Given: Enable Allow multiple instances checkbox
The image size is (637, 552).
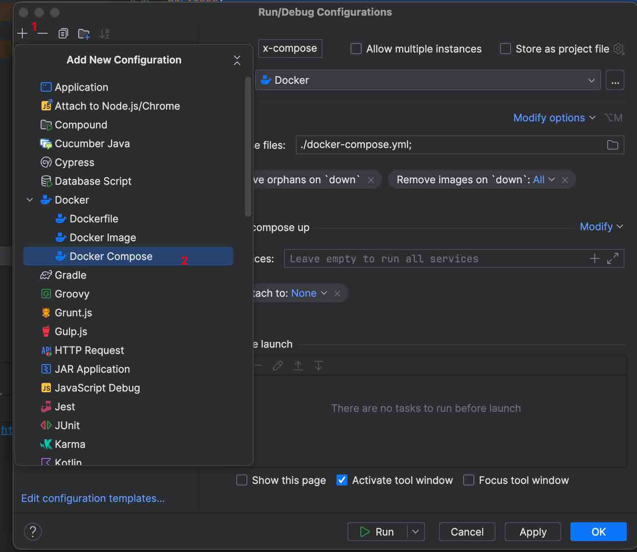Looking at the screenshot, I should (x=356, y=49).
